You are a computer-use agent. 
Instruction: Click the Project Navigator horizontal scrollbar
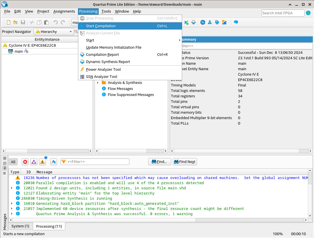click(47, 151)
